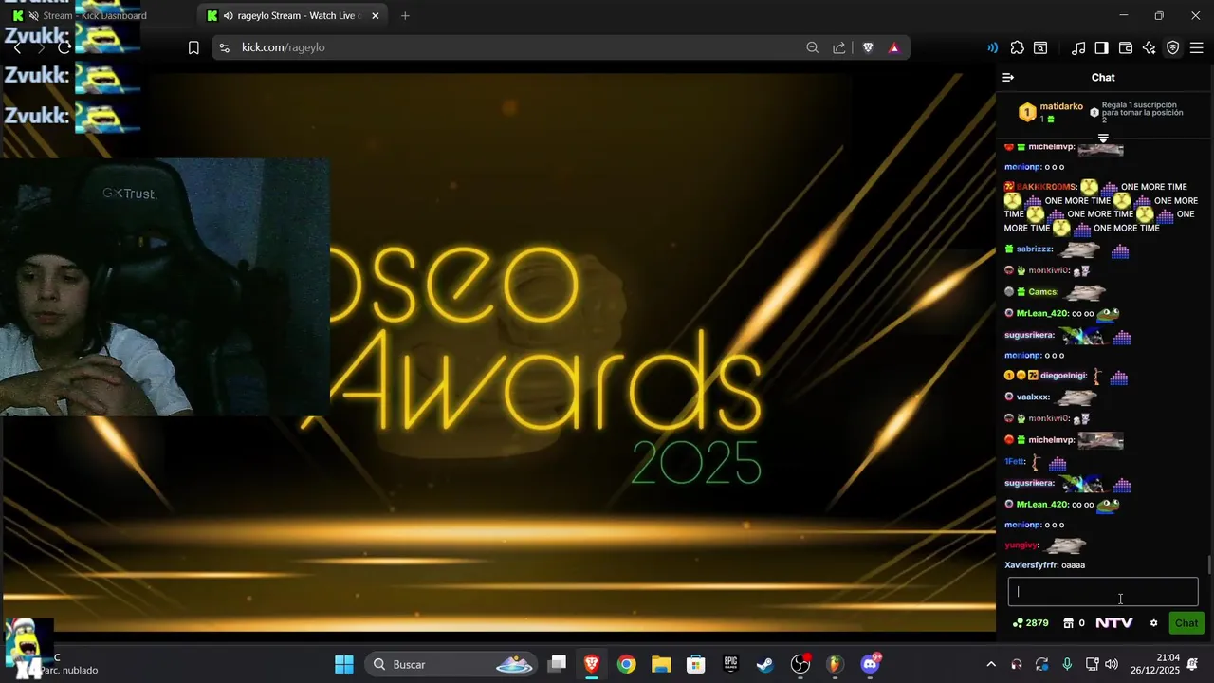The image size is (1214, 683).
Task: Open FL Studio from the taskbar
Action: (835, 664)
